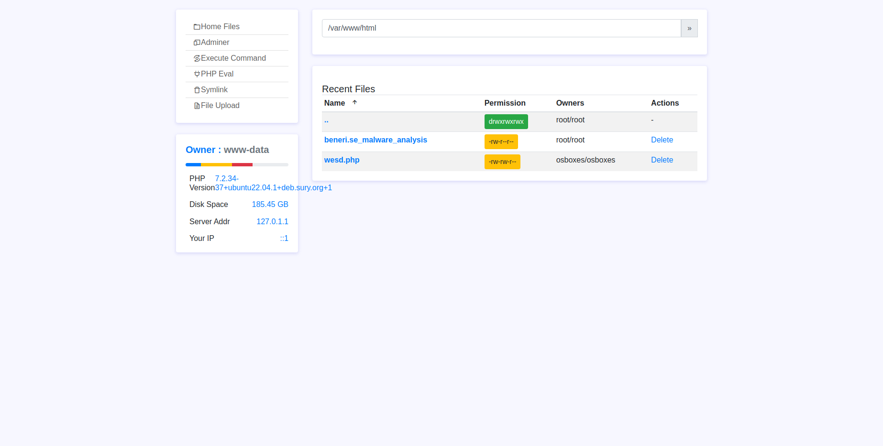Click the PHP version 7.2.34 value
Screen dimensions: 883x446
[273, 183]
